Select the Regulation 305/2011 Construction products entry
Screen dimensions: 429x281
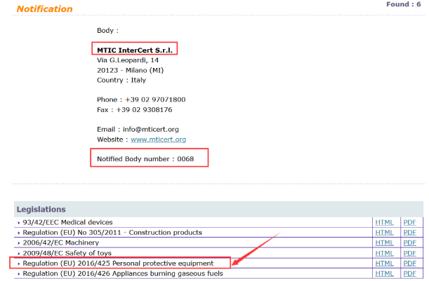(112, 233)
